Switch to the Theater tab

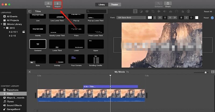point(114,5)
